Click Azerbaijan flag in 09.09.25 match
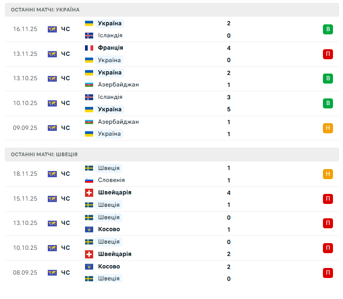This screenshot has height=299, width=343. click(89, 122)
